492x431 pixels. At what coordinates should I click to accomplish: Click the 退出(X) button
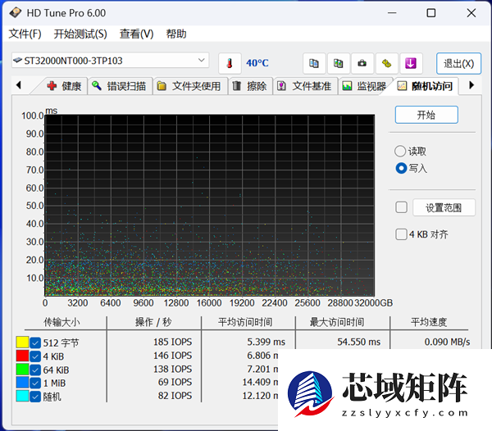(458, 63)
